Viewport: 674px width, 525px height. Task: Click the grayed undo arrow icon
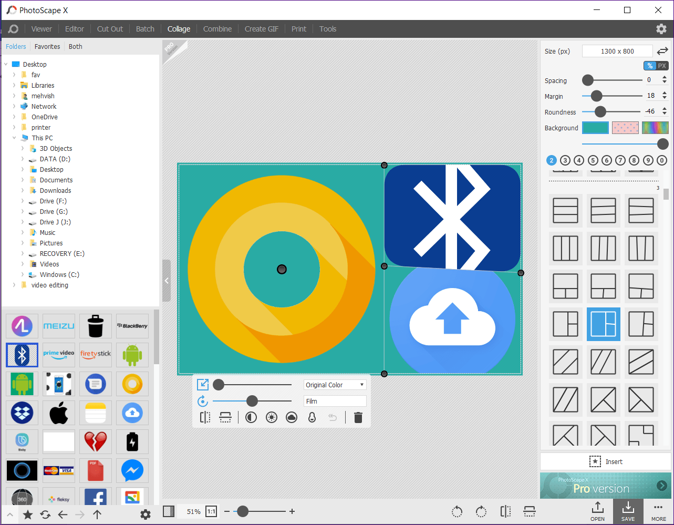pyautogui.click(x=333, y=418)
